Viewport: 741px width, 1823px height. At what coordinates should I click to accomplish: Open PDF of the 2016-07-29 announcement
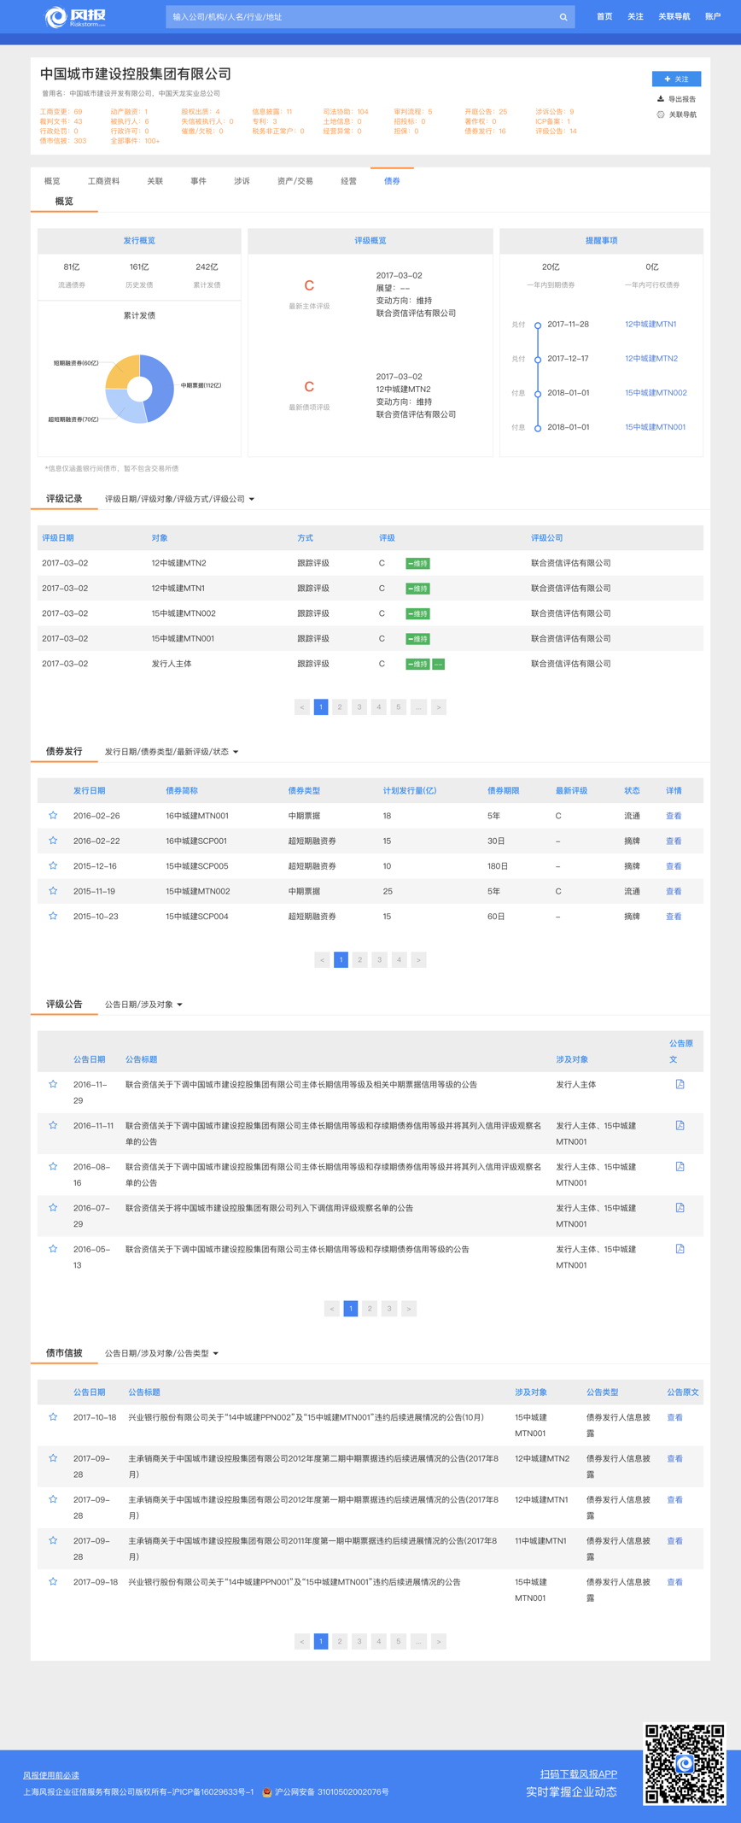tap(680, 1207)
